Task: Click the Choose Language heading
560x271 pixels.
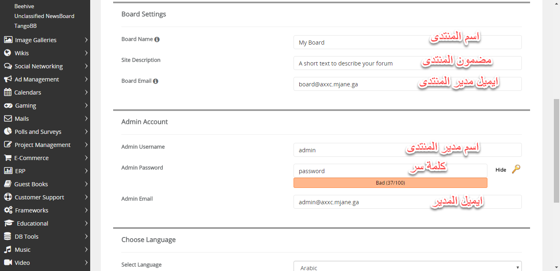Action: pyautogui.click(x=148, y=239)
